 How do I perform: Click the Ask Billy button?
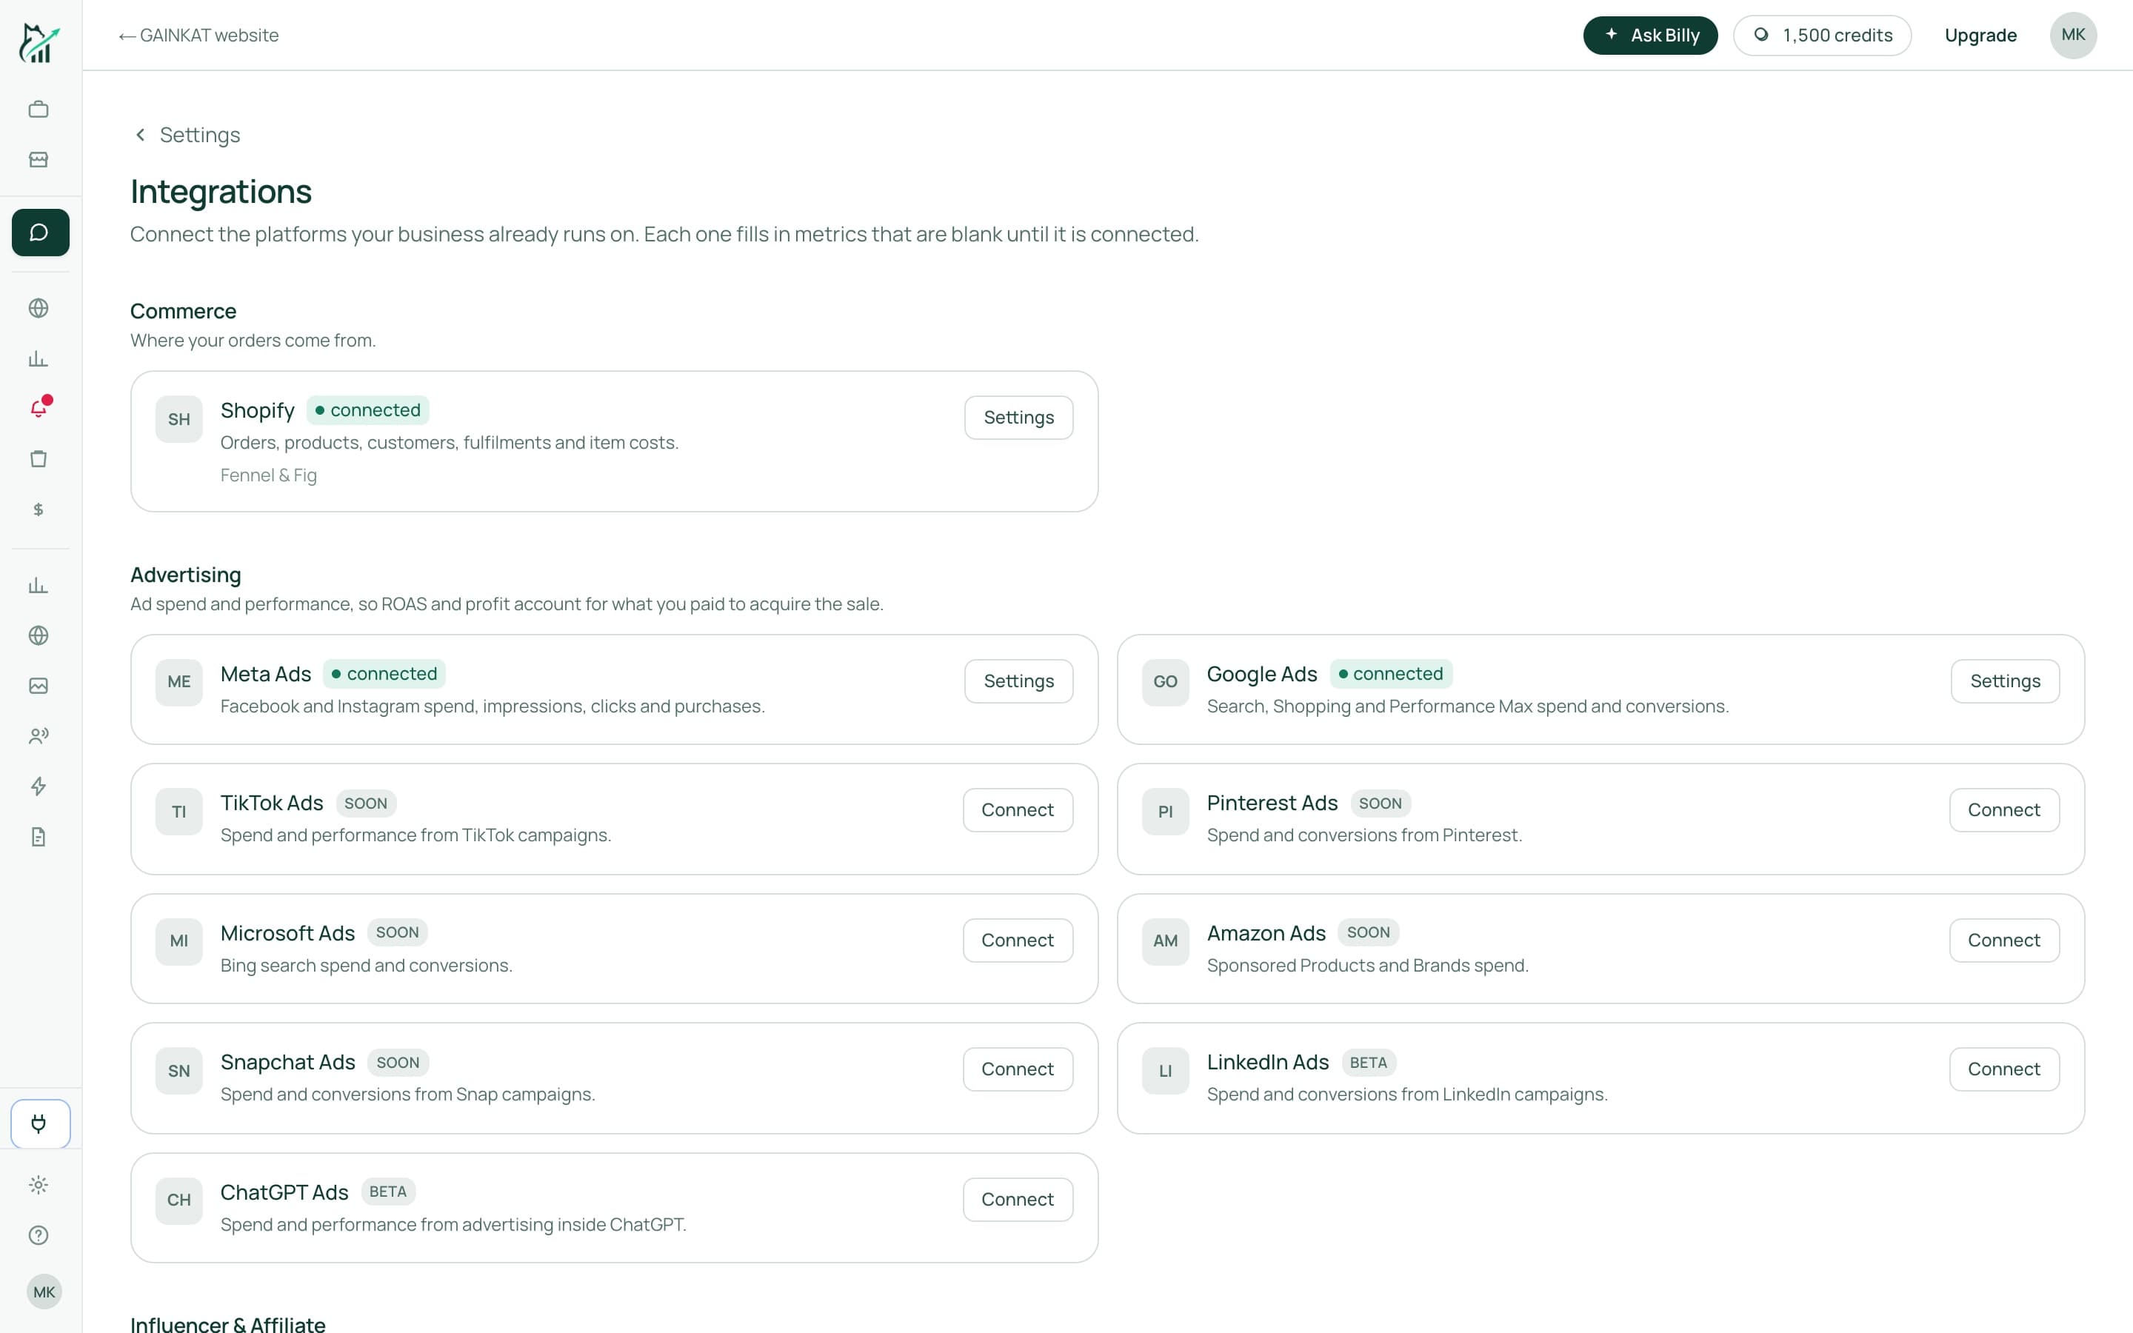[x=1650, y=36]
